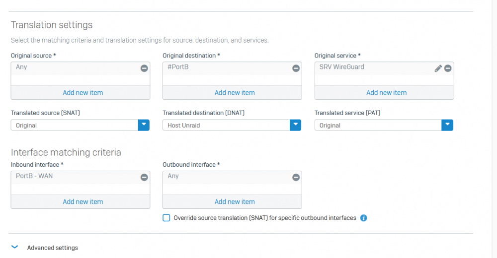Screen dimensions: 497x258
Task: Remove '#PortB' from Original destination
Action: (296, 68)
